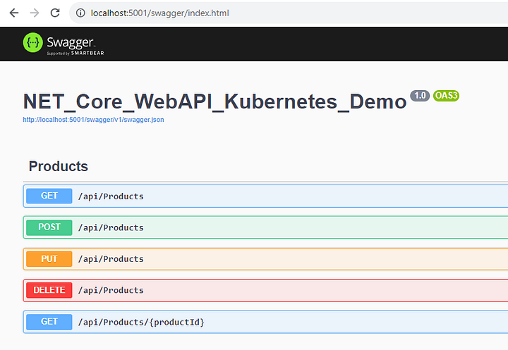This screenshot has height=350, width=508.
Task: Expand the PUT /api/Products operation
Action: (265, 258)
